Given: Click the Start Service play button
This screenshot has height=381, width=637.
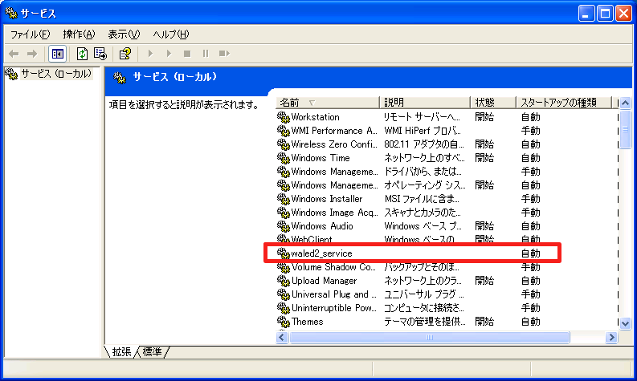Looking at the screenshot, I should [x=150, y=54].
